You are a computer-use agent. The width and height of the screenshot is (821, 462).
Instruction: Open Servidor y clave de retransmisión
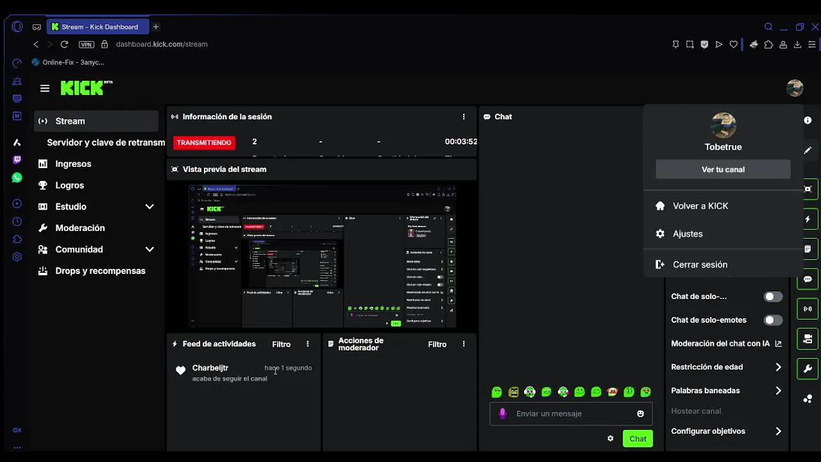pos(106,142)
